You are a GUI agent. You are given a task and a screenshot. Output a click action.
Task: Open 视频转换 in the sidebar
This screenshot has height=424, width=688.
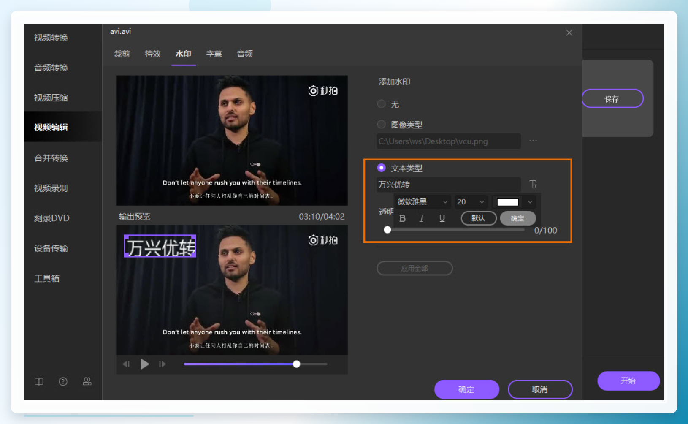(x=51, y=38)
